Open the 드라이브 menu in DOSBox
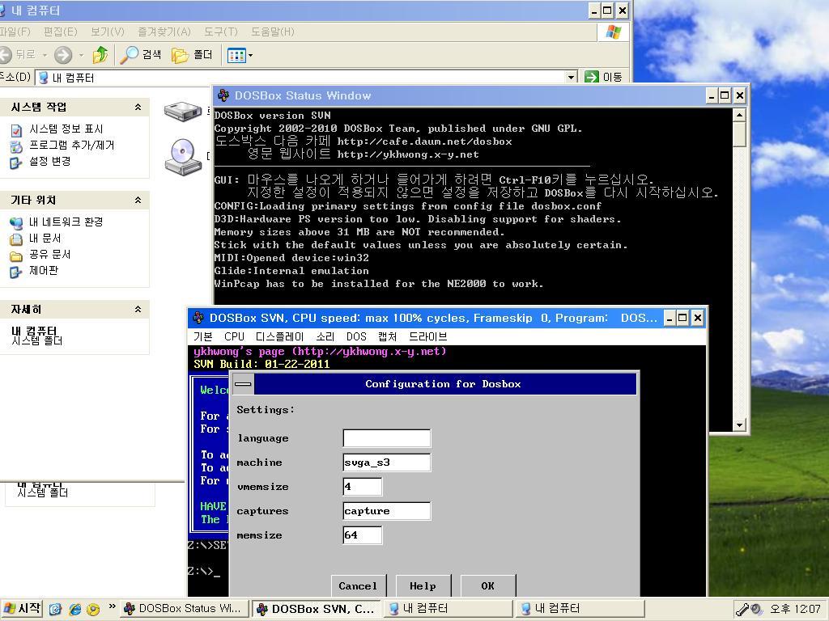The height and width of the screenshot is (621, 829). tap(427, 336)
